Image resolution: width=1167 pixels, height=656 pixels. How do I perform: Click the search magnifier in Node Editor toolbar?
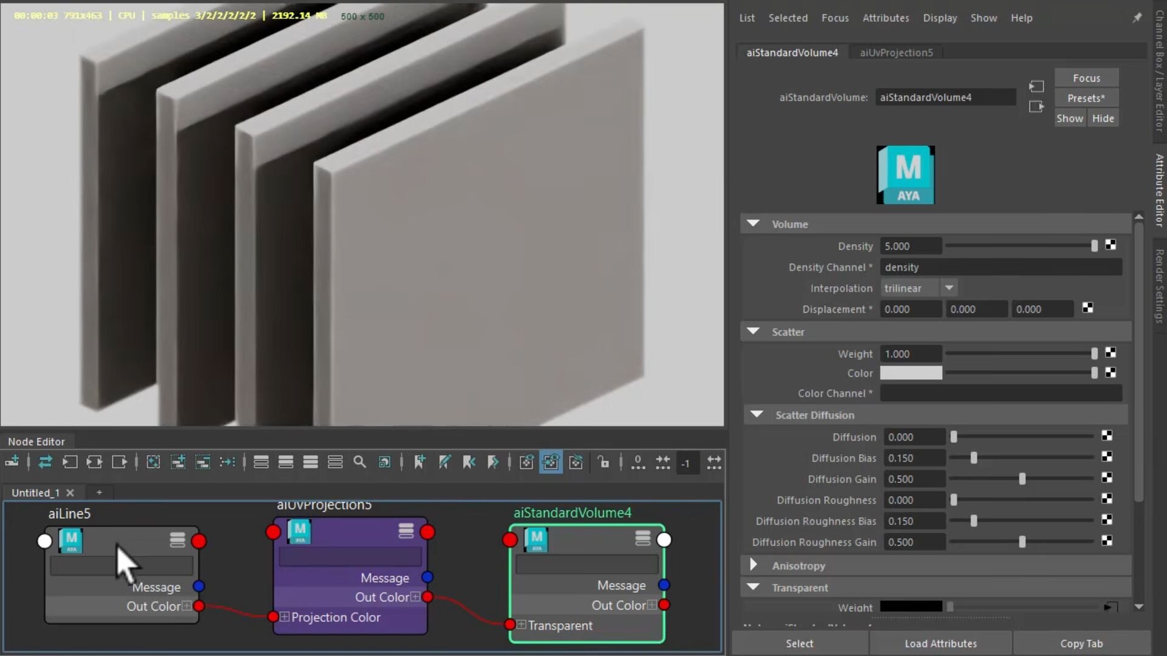click(x=360, y=462)
